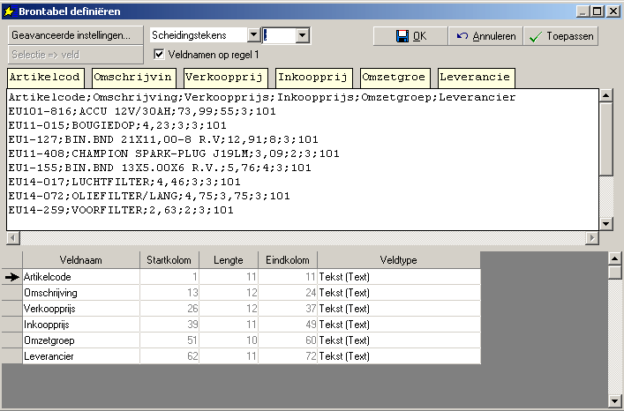Toggle the 'Veldnamen op regel 1' checkbox
The image size is (624, 411).
click(x=160, y=54)
